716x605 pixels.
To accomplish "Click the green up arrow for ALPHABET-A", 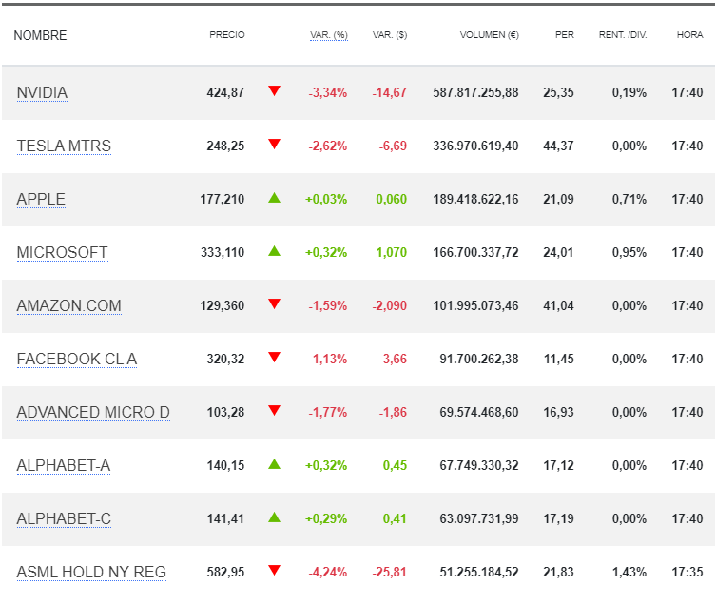I will tap(274, 464).
